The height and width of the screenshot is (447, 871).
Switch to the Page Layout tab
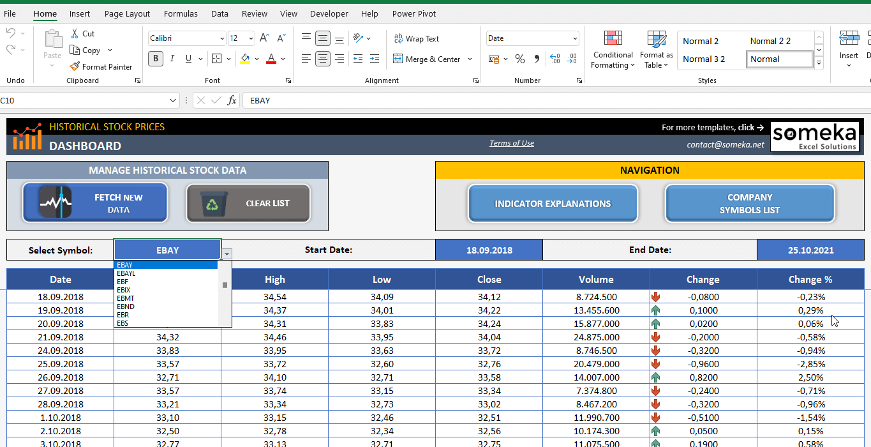127,13
